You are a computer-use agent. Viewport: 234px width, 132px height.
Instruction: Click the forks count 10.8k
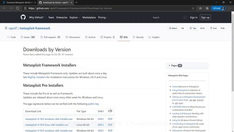tap(222, 28)
